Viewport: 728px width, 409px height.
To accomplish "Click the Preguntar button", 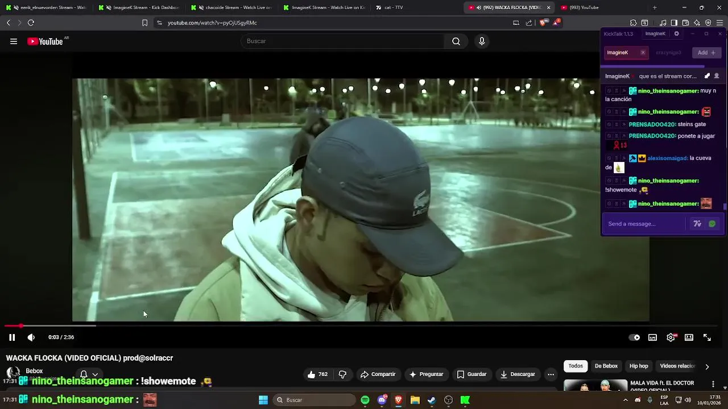I will pyautogui.click(x=426, y=374).
